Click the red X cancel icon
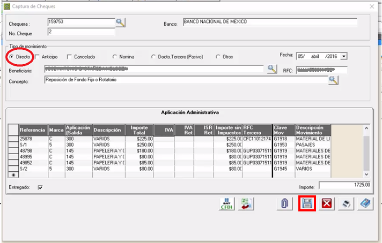Image resolution: width=382 pixels, height=243 pixels. click(326, 203)
